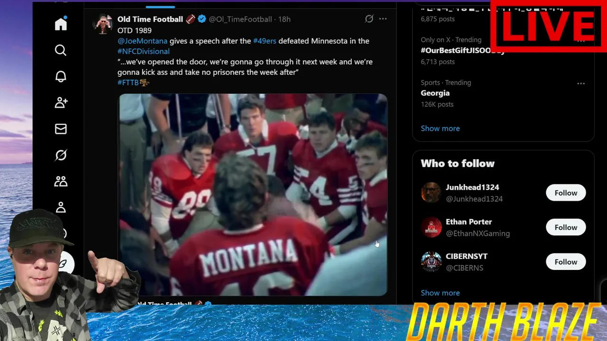Open more options on Old Time Football post

point(383,19)
